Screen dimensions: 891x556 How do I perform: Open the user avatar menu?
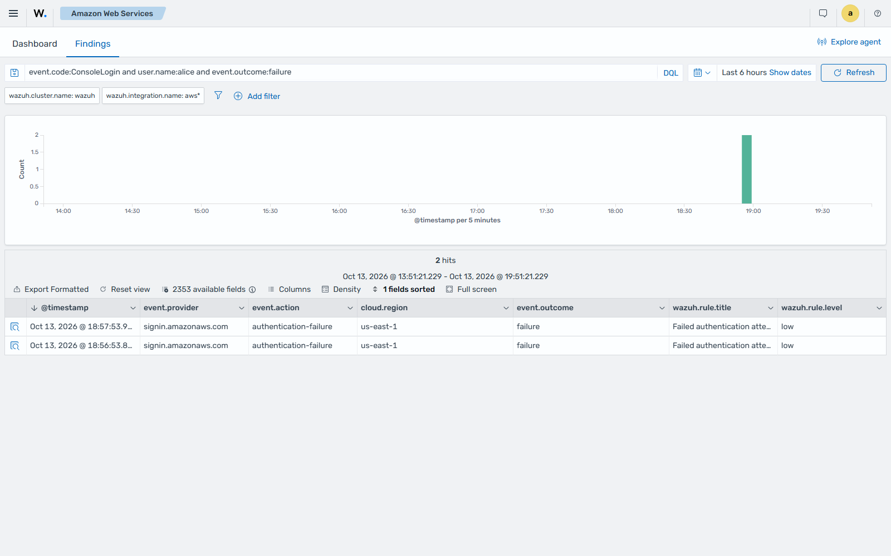(x=850, y=13)
